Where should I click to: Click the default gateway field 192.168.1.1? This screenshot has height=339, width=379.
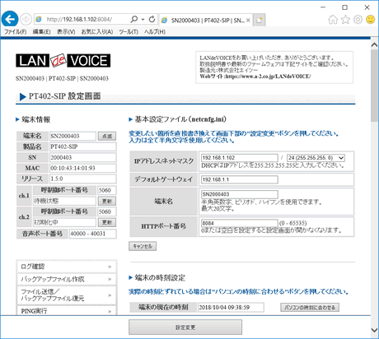tap(240, 179)
